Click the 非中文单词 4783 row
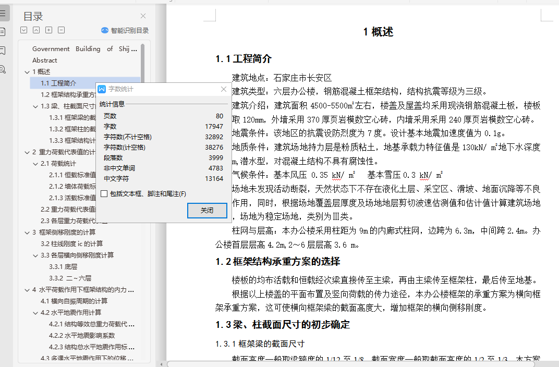559x367 pixels. tap(163, 168)
